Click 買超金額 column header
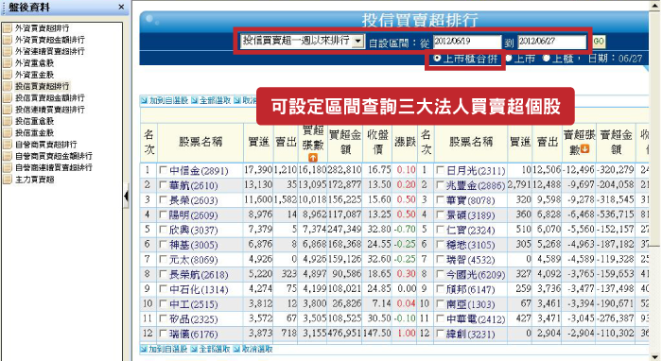The image size is (662, 361). pos(345,142)
